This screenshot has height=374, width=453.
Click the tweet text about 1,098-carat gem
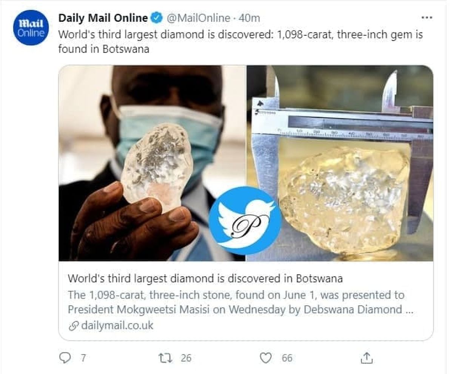[240, 42]
